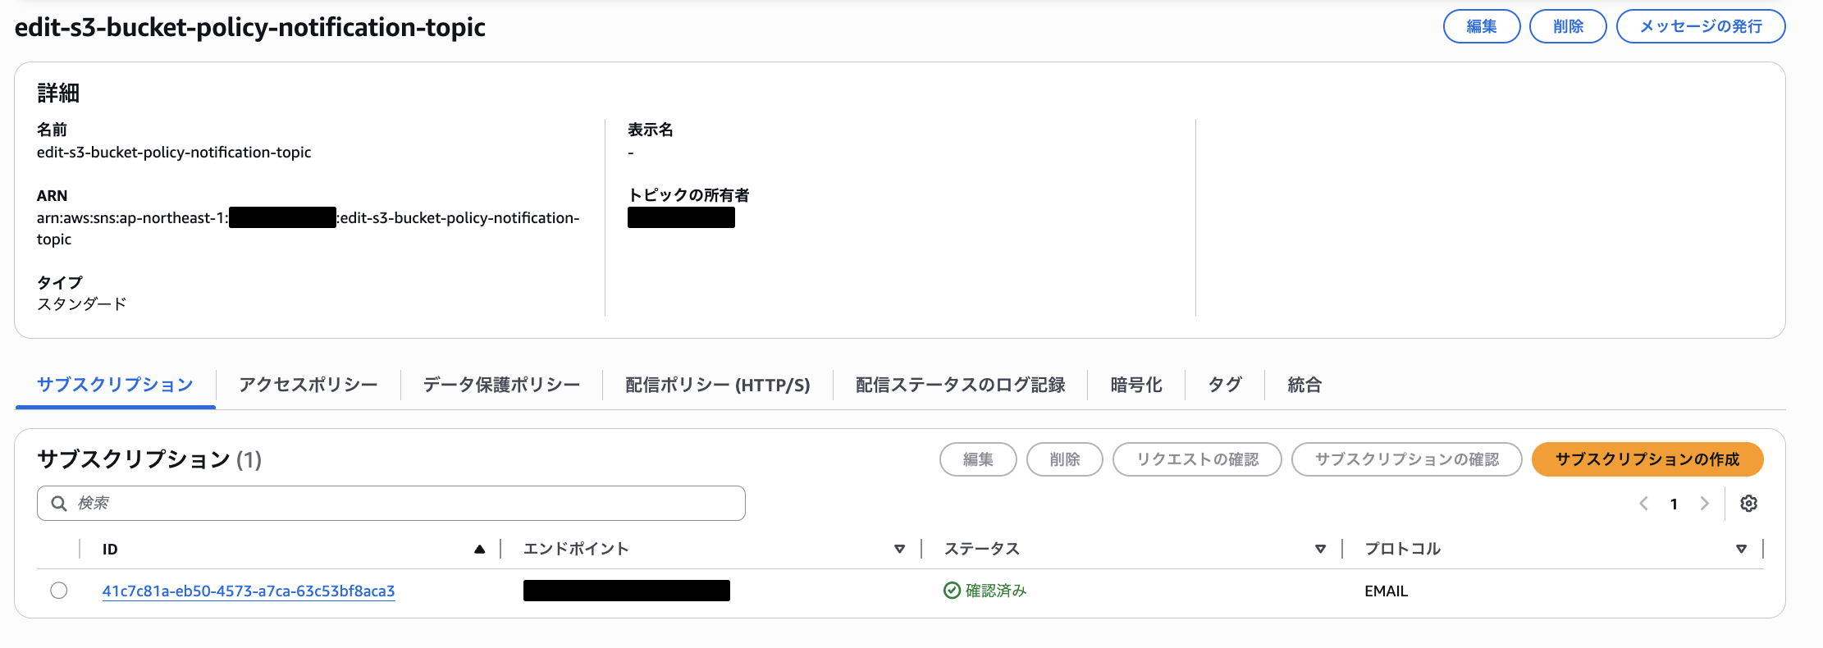This screenshot has width=1823, height=648.
Task: Open the タグ tab
Action: coord(1225,385)
